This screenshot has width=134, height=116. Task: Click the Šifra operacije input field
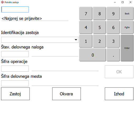[15, 68]
